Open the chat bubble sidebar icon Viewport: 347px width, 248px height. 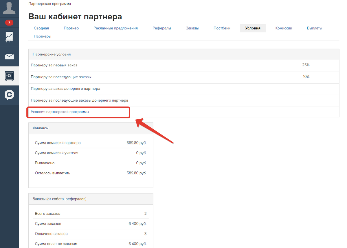pyautogui.click(x=9, y=95)
